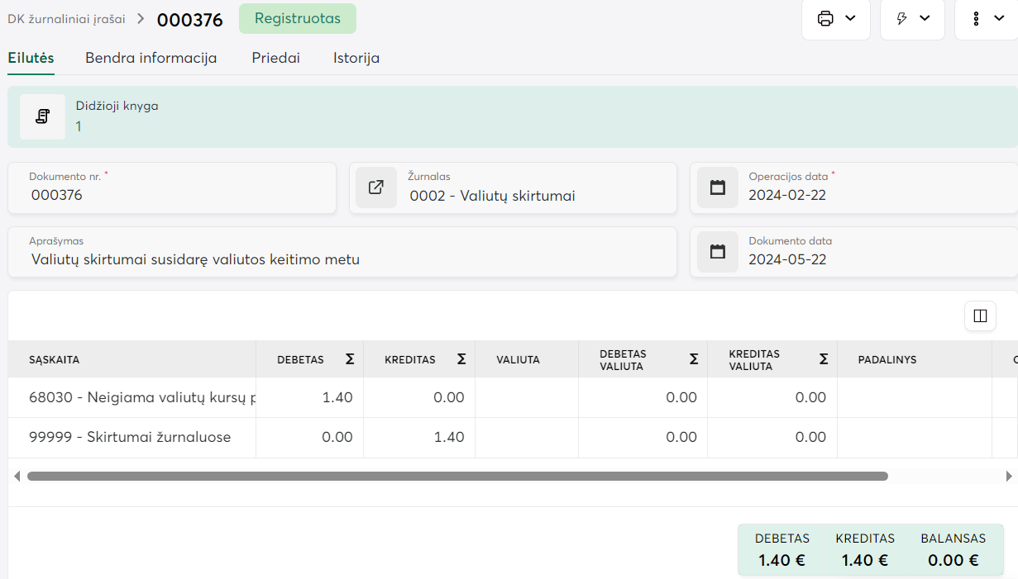Click the sum icon in Kreditas valiuta column
Viewport: 1018px width, 579px height.
click(x=824, y=359)
